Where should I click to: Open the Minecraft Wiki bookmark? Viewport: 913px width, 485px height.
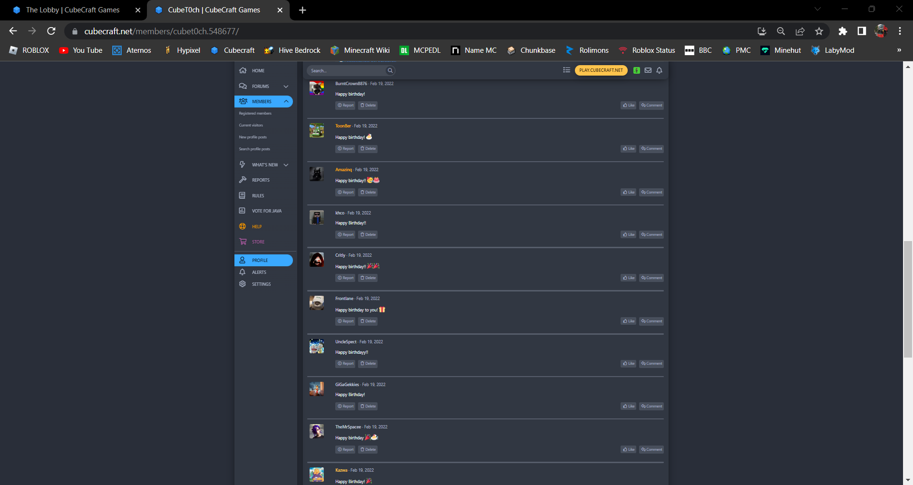pos(360,50)
